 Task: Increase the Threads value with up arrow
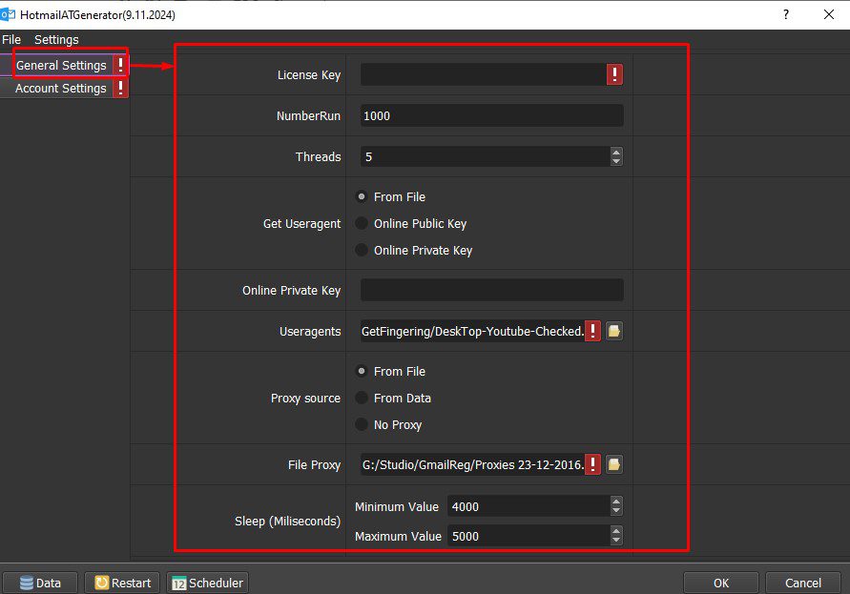pos(616,153)
